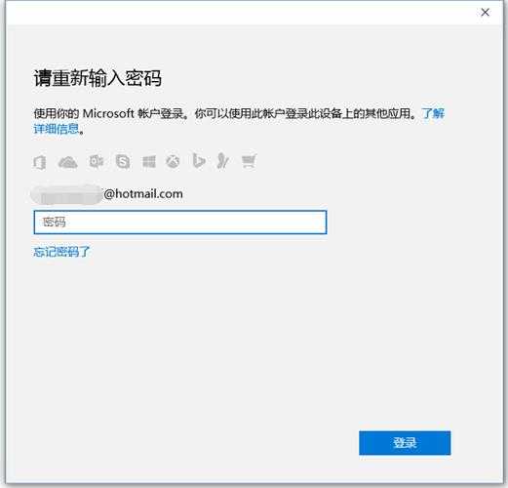This screenshot has height=488, width=508.
Task: Click the Bing icon
Action: (199, 161)
